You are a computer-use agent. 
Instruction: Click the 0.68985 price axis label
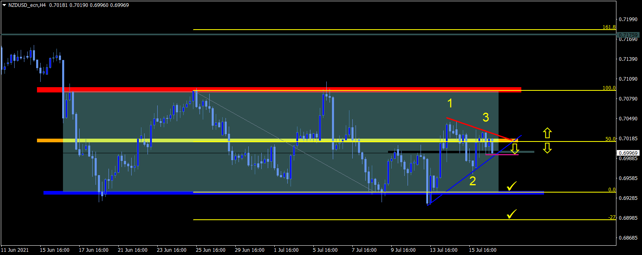tap(628, 218)
